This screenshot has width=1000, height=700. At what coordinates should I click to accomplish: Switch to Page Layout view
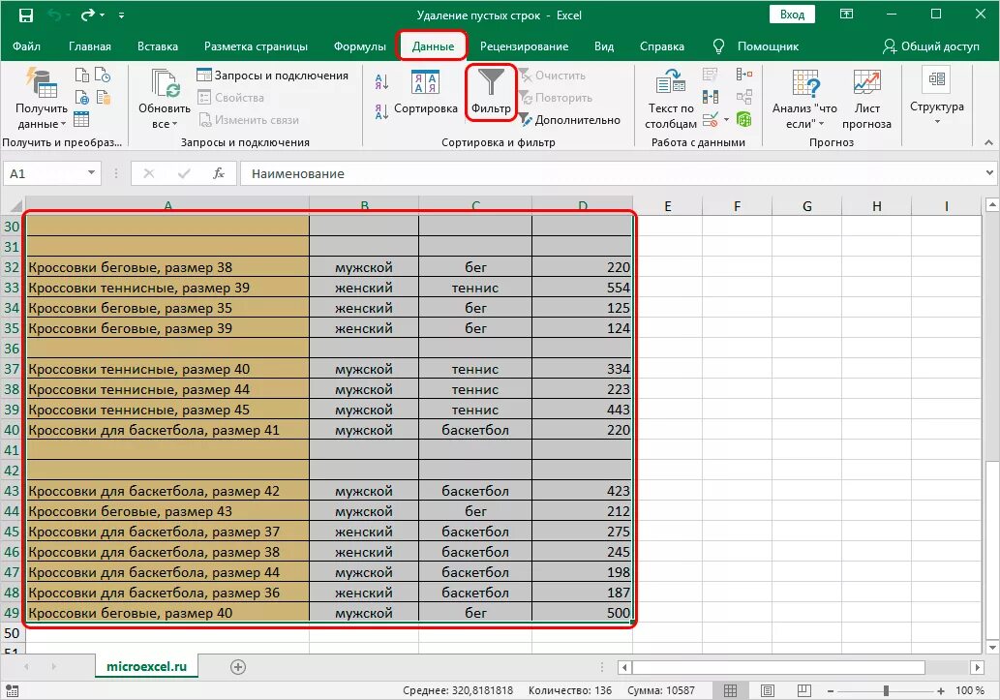pyautogui.click(x=768, y=690)
